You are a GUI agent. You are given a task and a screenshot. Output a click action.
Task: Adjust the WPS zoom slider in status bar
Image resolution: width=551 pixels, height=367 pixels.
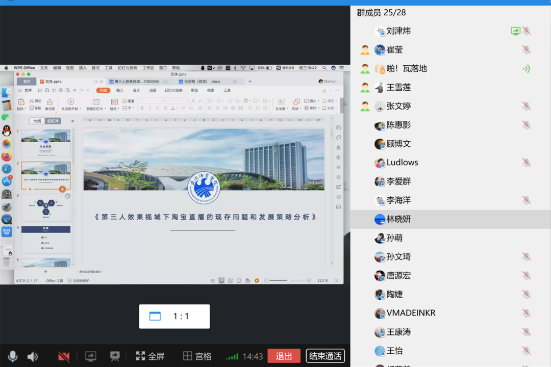tap(288, 280)
